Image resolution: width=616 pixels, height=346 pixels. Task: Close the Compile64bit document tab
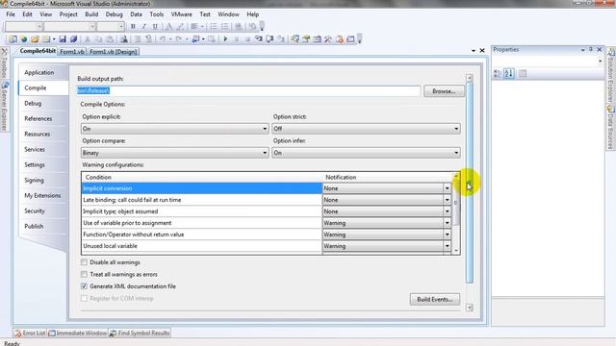coord(482,51)
